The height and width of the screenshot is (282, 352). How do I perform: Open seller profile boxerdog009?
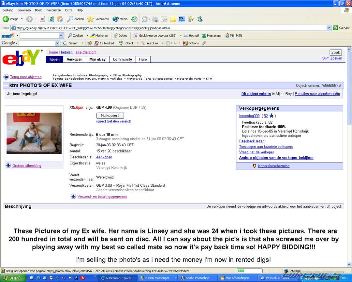pyautogui.click(x=249, y=116)
